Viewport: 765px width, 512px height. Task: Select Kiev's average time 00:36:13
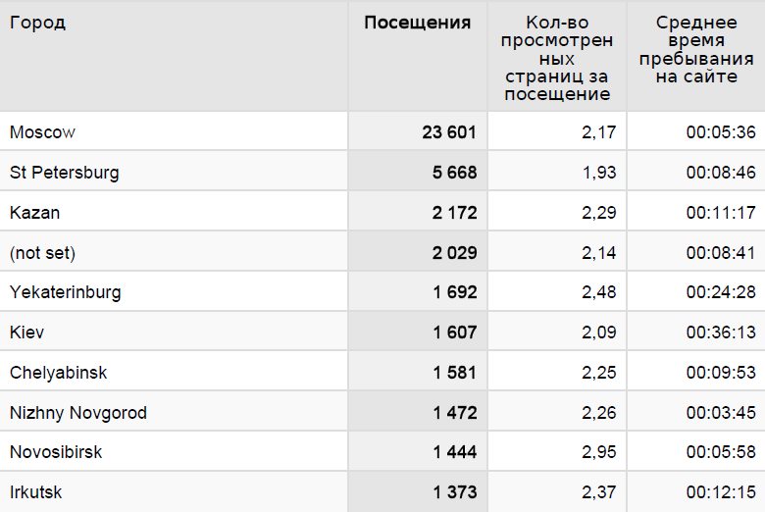tap(721, 333)
